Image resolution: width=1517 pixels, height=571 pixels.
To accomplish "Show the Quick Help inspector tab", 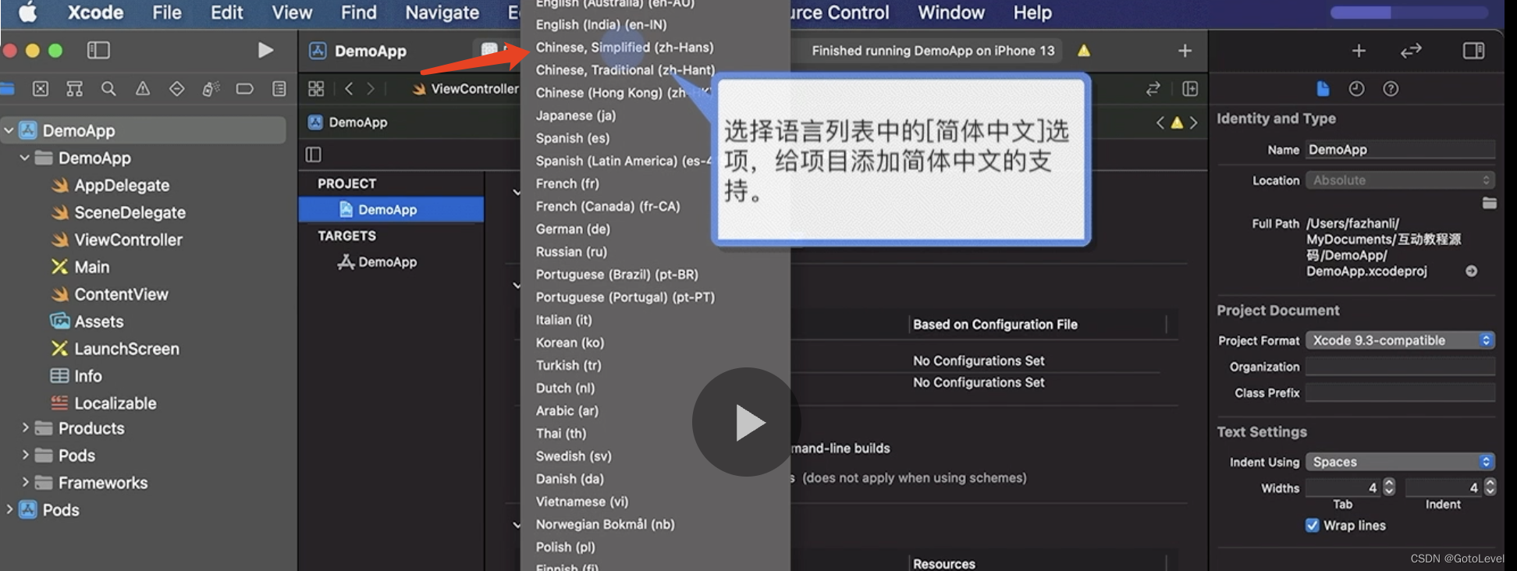I will (1391, 89).
